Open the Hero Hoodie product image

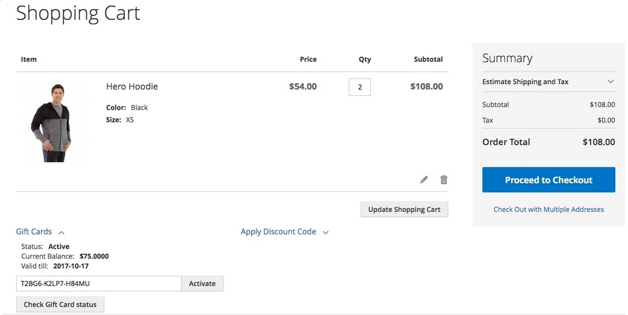click(x=51, y=123)
